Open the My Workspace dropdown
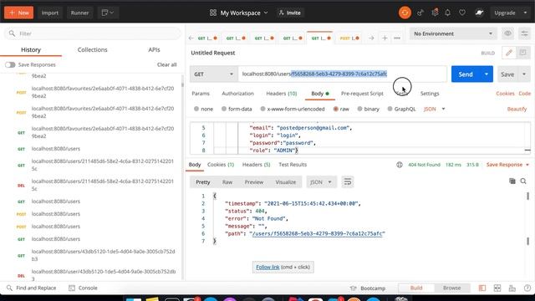 239,13
